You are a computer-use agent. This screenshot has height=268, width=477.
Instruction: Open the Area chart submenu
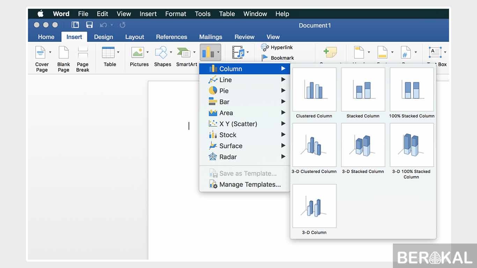(244, 113)
